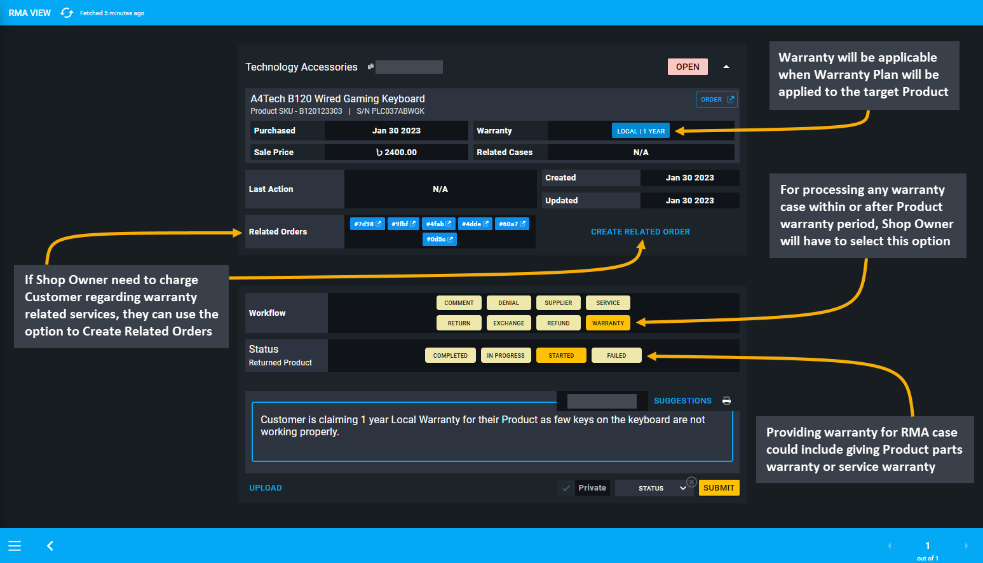Open related order #60a7
Viewport: 983px width, 563px height.
512,224
